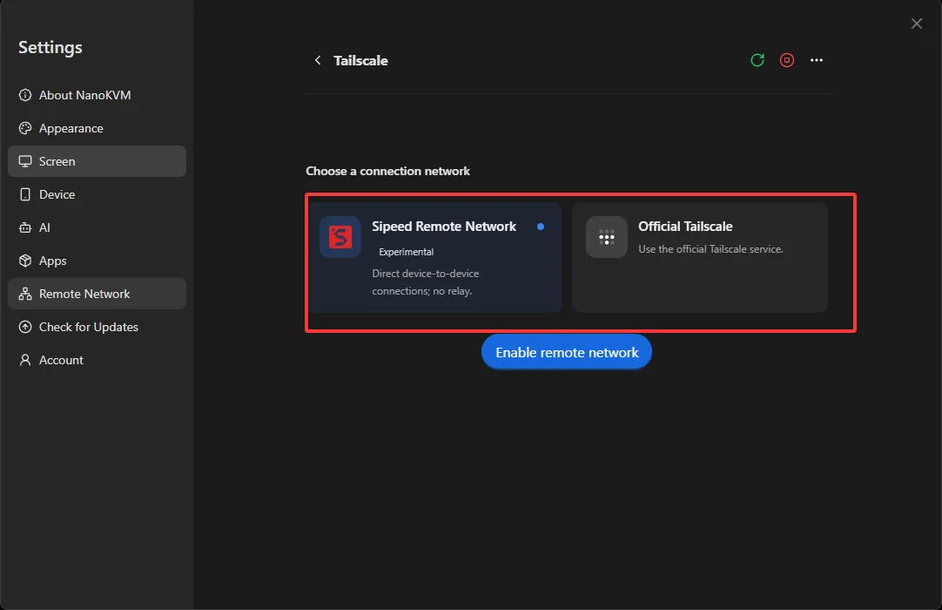Open Check for Updates section
942x610 pixels.
tap(97, 327)
